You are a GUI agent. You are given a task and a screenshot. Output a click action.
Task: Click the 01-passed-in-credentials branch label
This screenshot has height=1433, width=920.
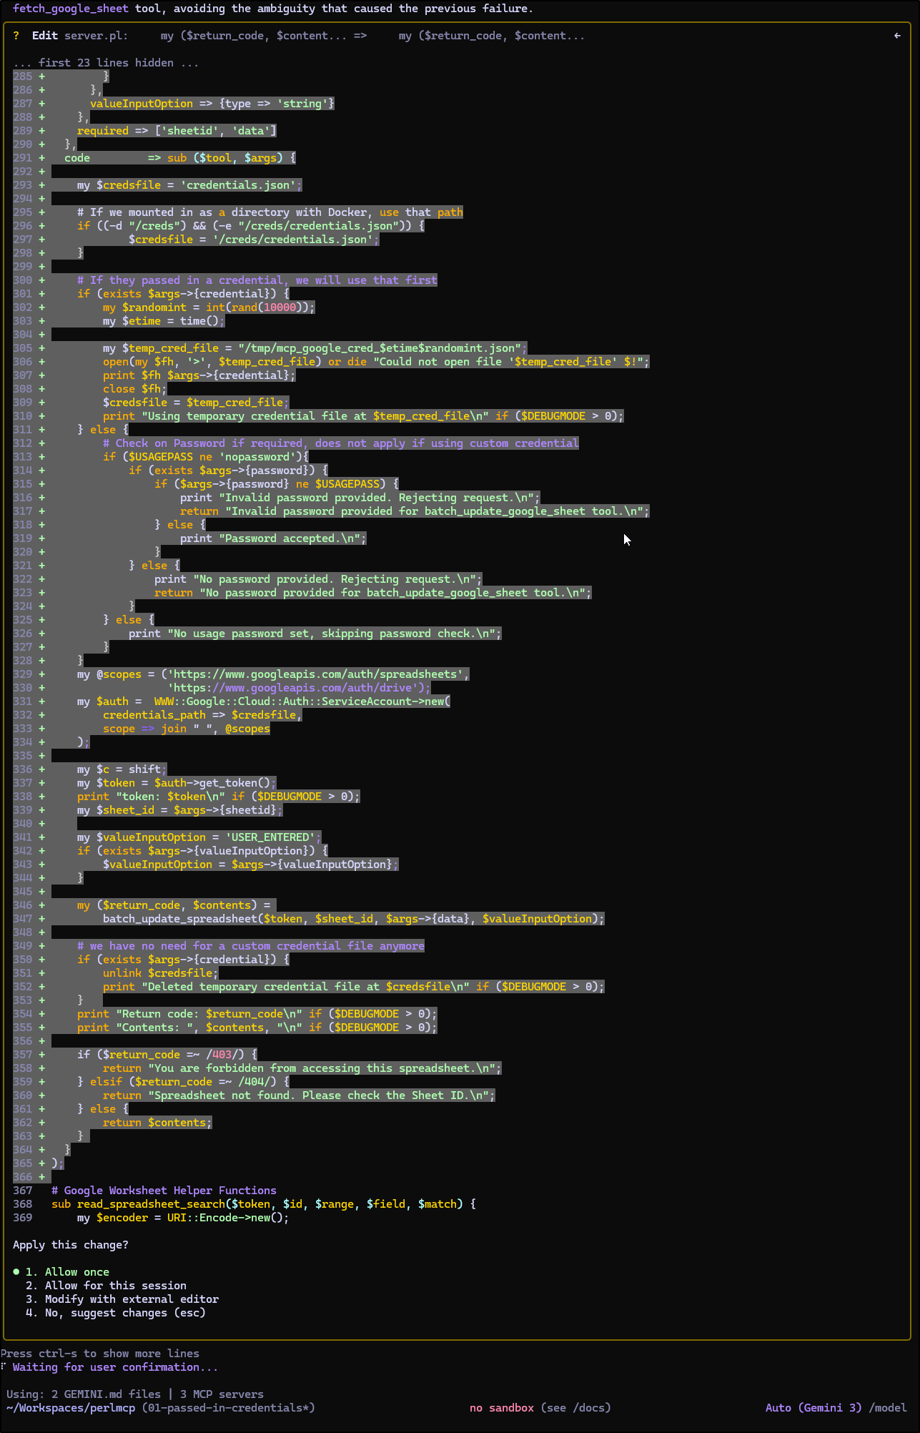(x=227, y=1408)
